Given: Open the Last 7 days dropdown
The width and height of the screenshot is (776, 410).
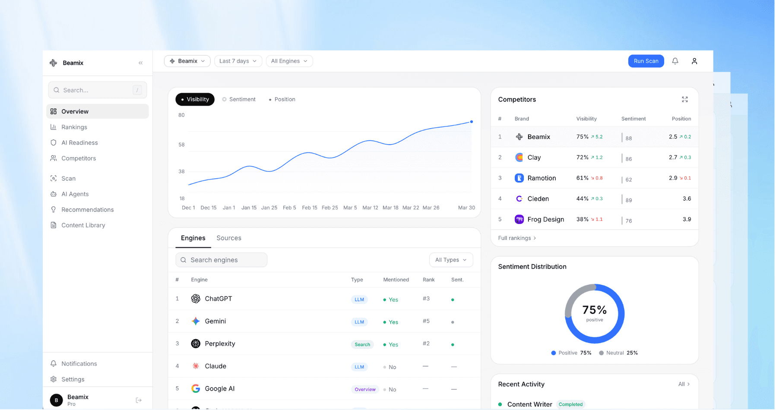Looking at the screenshot, I should pyautogui.click(x=238, y=61).
